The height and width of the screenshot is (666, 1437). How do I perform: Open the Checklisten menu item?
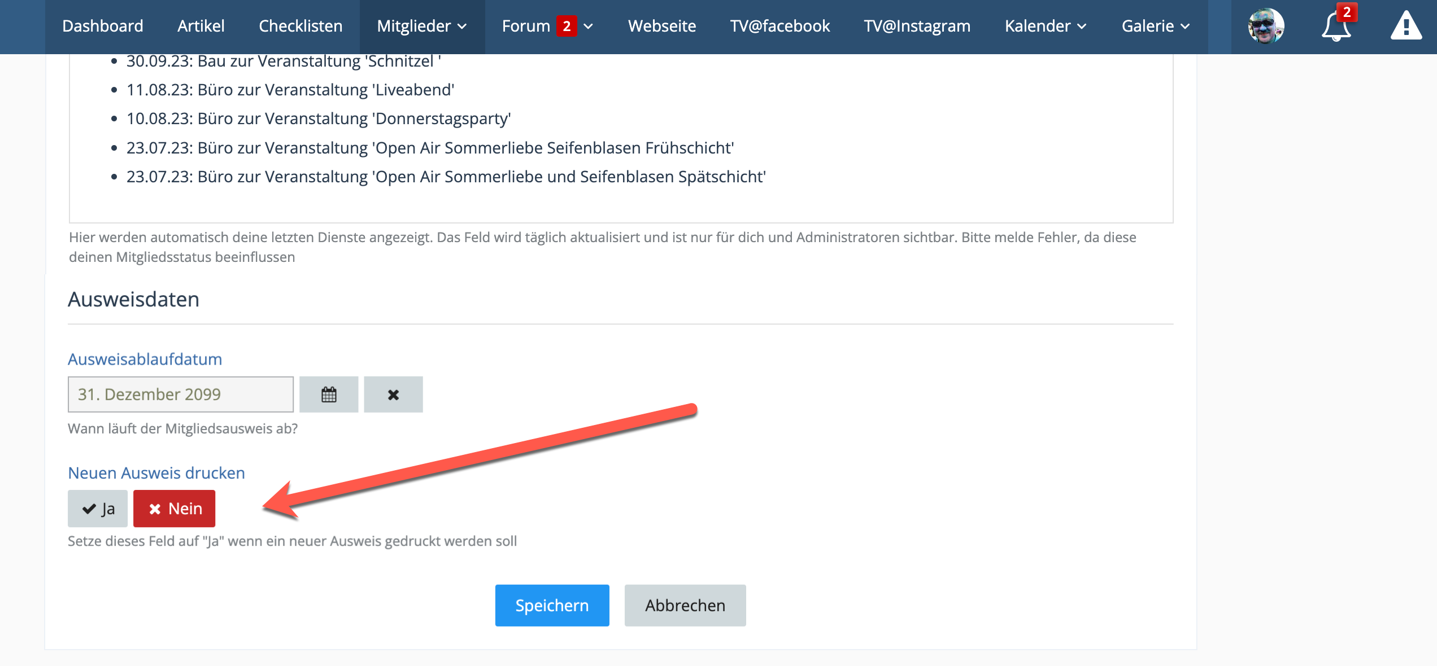point(301,26)
